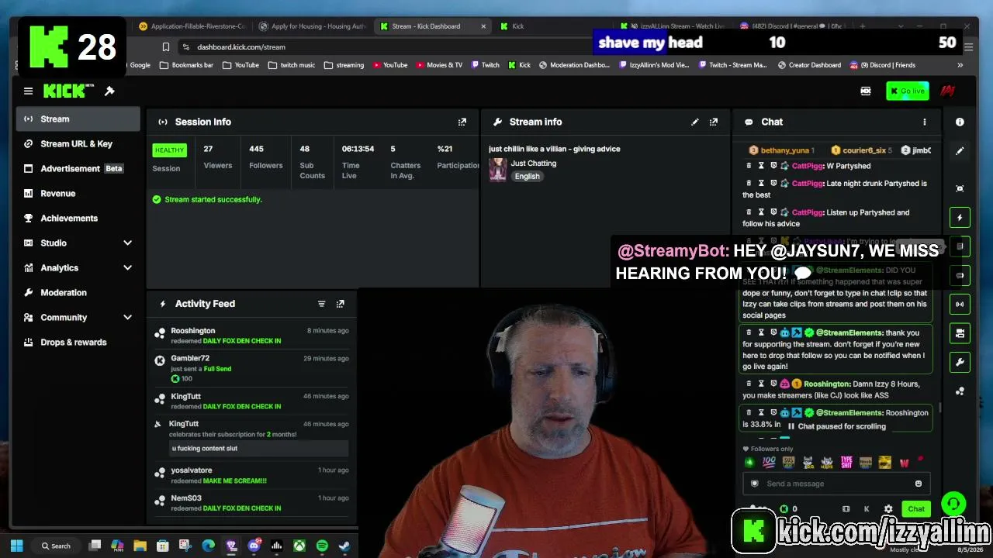Click the green Go live button
The width and height of the screenshot is (993, 558).
[x=907, y=91]
